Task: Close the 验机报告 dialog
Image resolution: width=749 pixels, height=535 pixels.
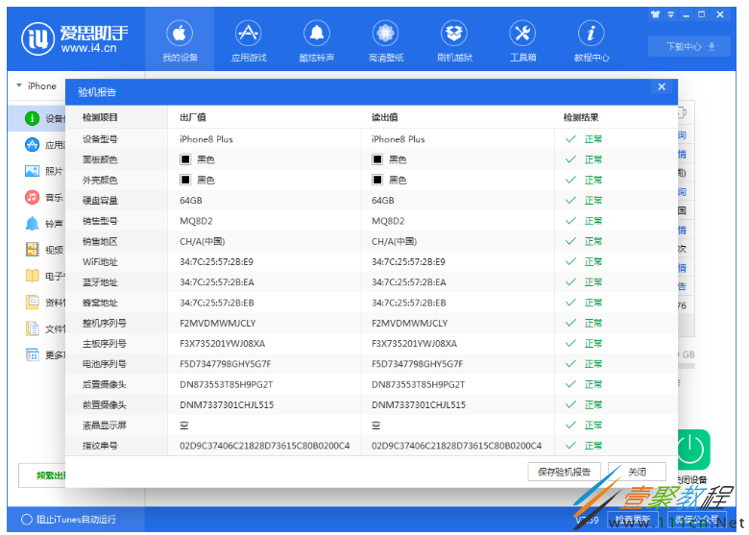Action: click(x=662, y=87)
